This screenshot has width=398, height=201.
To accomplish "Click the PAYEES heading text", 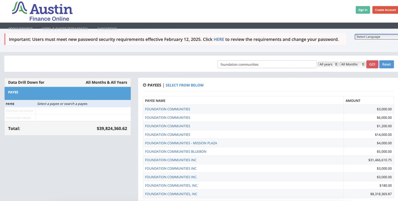I will (154, 85).
